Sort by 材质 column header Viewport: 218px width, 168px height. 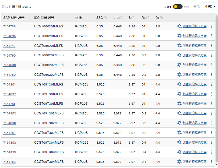click(x=78, y=18)
